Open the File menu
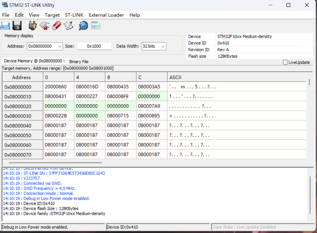 pyautogui.click(x=6, y=15)
